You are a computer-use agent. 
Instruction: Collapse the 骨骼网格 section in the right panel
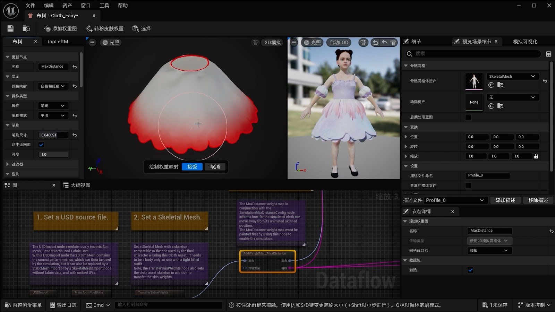(x=406, y=66)
